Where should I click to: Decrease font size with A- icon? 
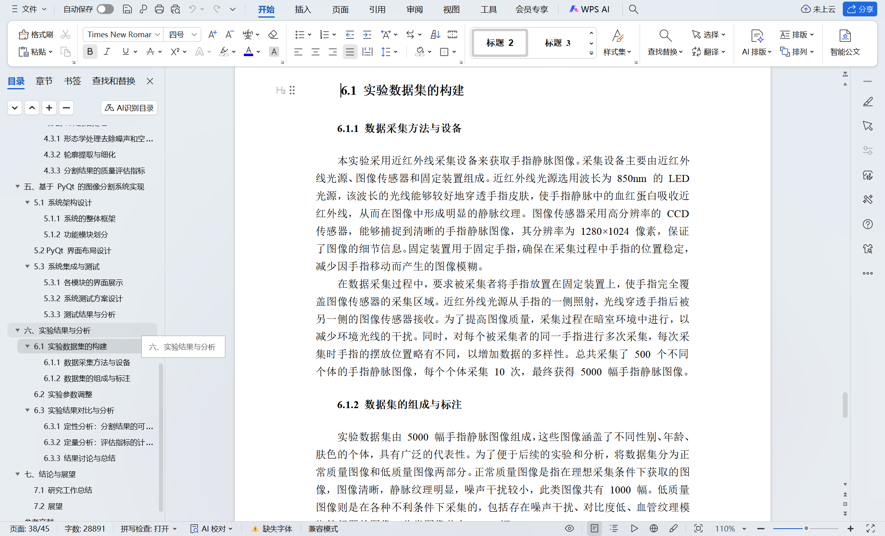click(x=229, y=34)
